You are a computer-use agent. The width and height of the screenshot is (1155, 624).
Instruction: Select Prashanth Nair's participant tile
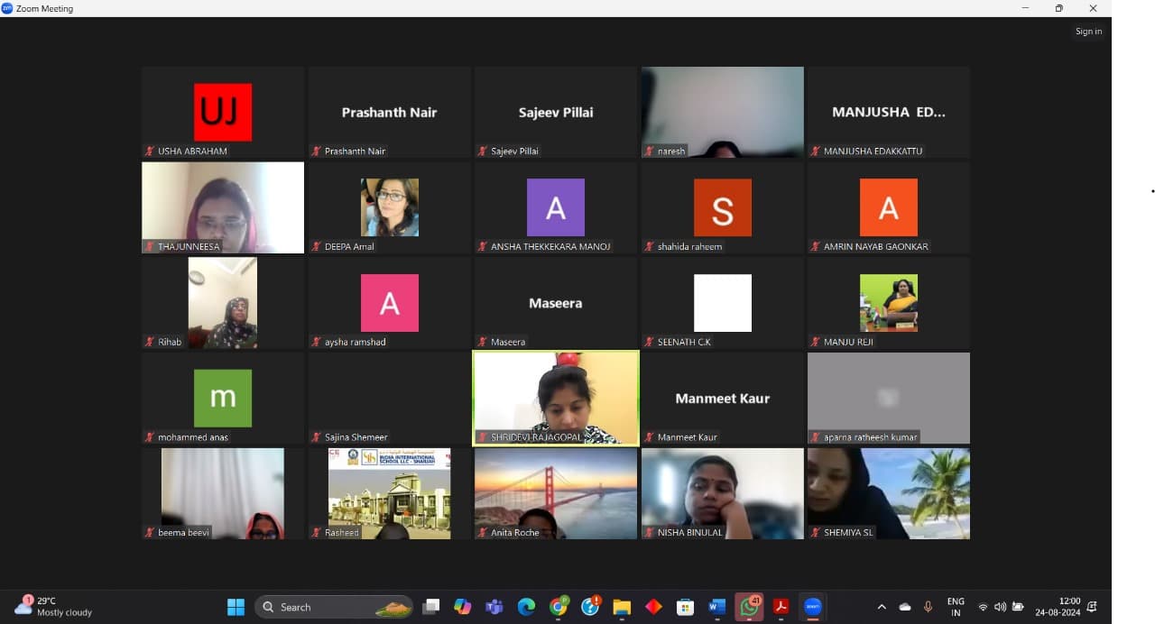[389, 113]
